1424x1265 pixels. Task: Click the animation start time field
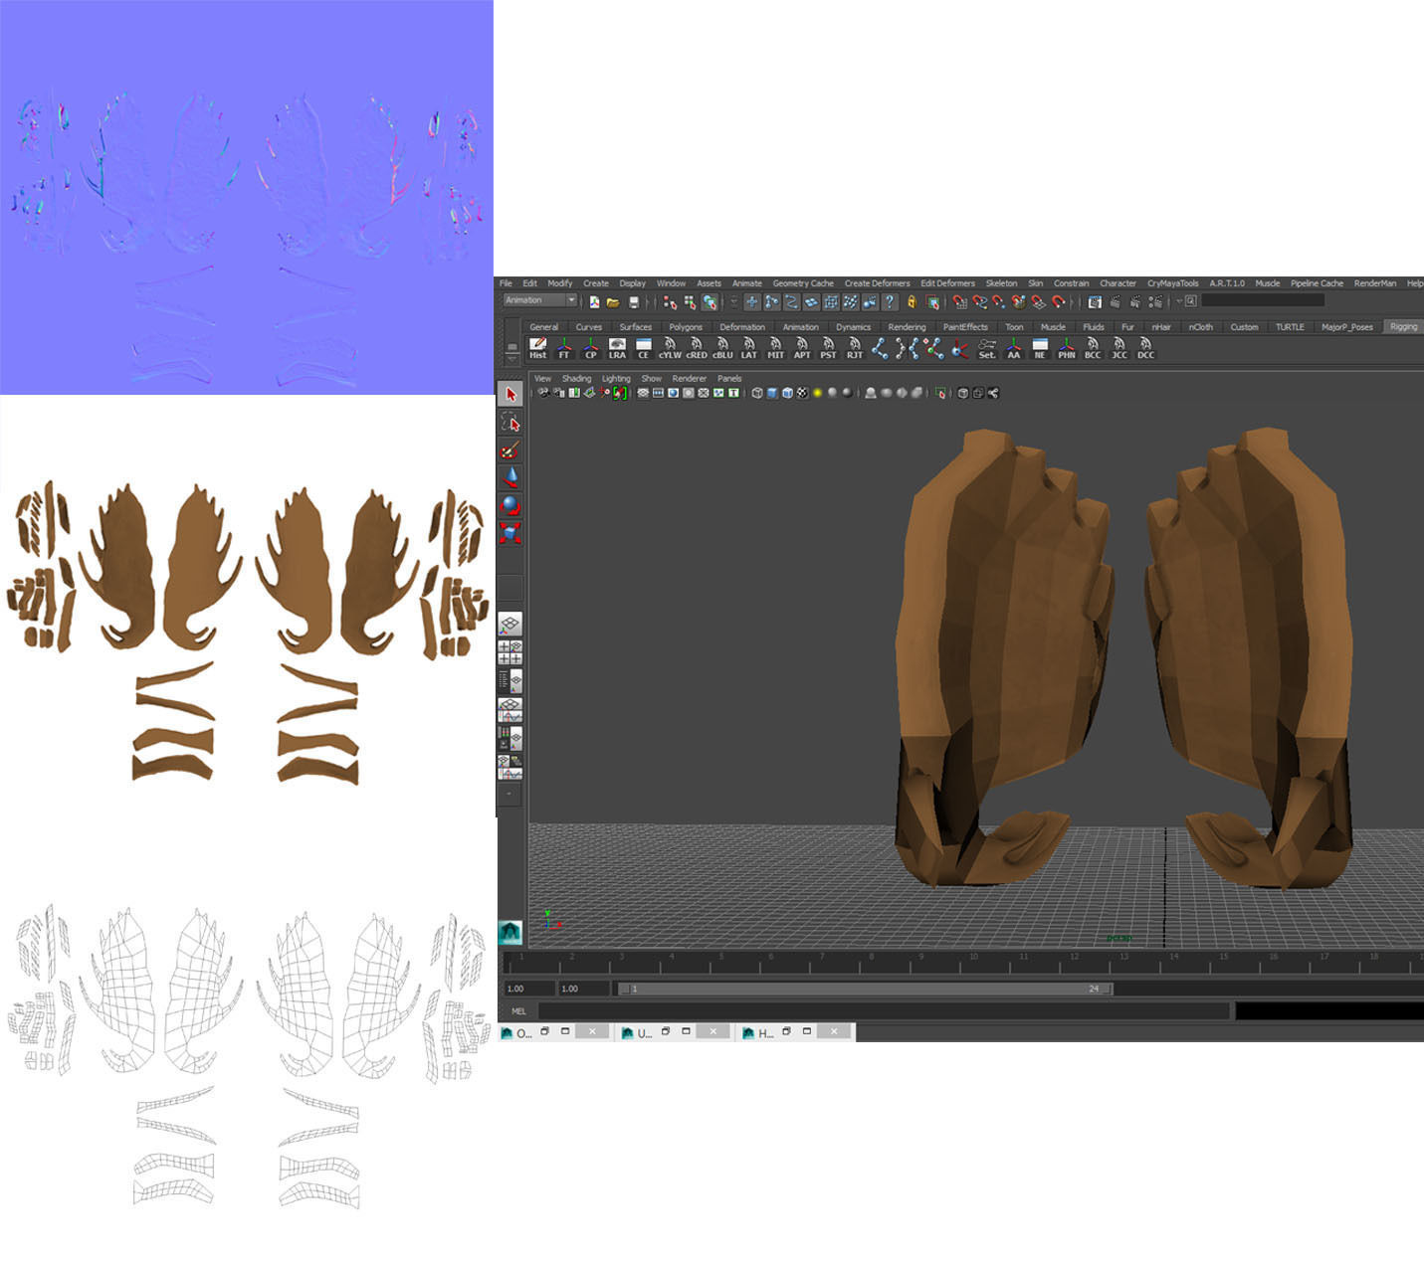528,989
